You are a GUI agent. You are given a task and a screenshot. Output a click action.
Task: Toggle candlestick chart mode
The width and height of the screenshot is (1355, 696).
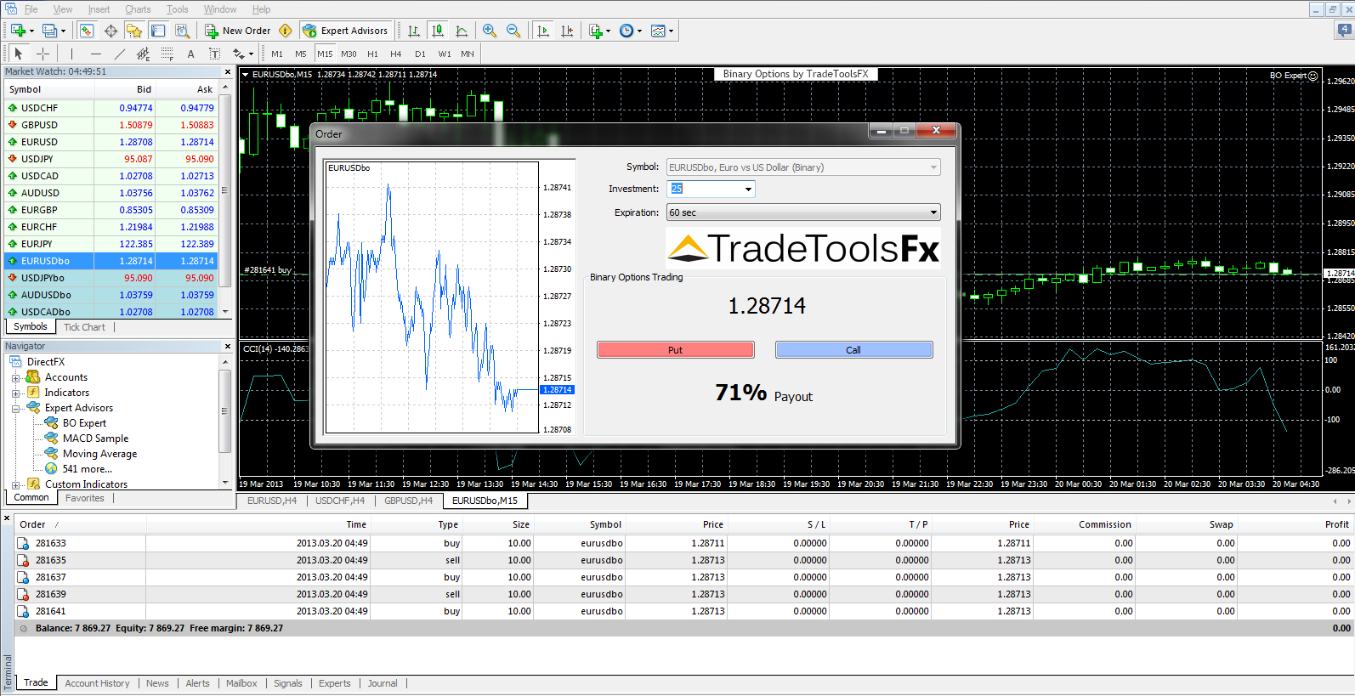point(438,31)
